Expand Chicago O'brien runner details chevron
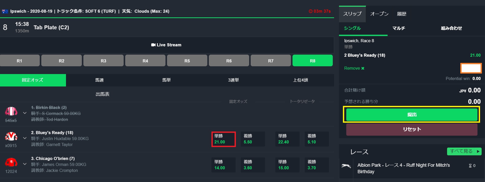Image resolution: width=485 pixels, height=182 pixels. click(x=25, y=164)
